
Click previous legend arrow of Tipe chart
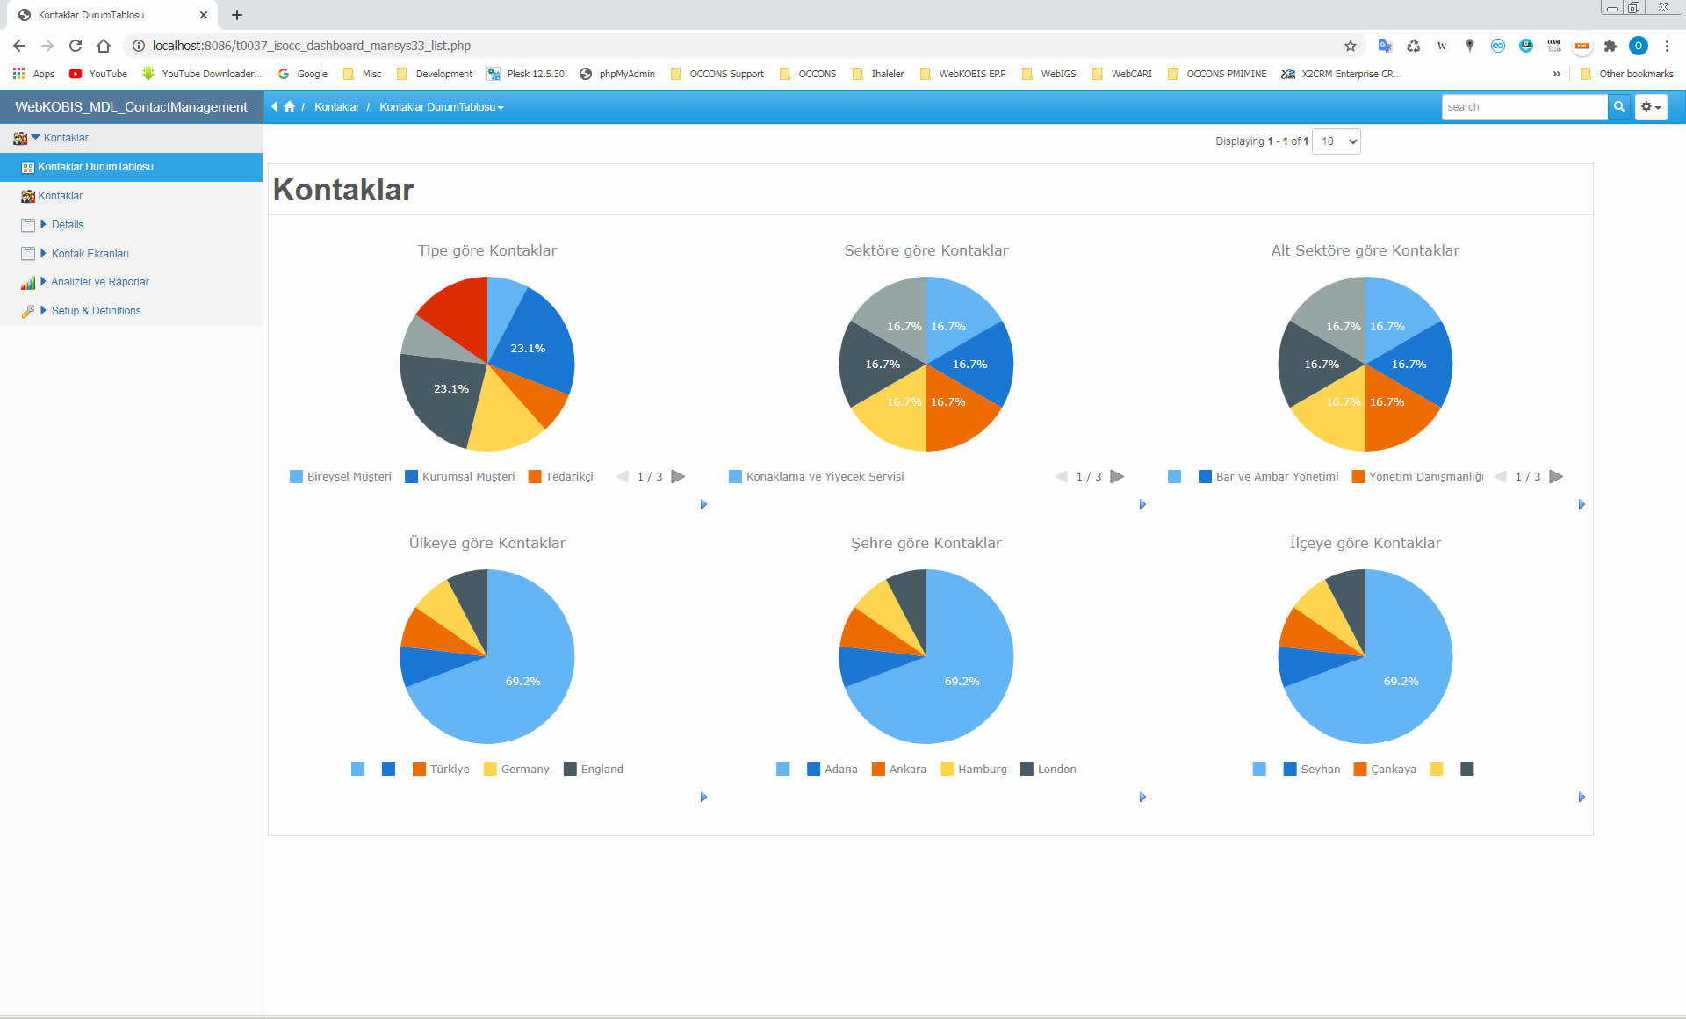point(622,476)
